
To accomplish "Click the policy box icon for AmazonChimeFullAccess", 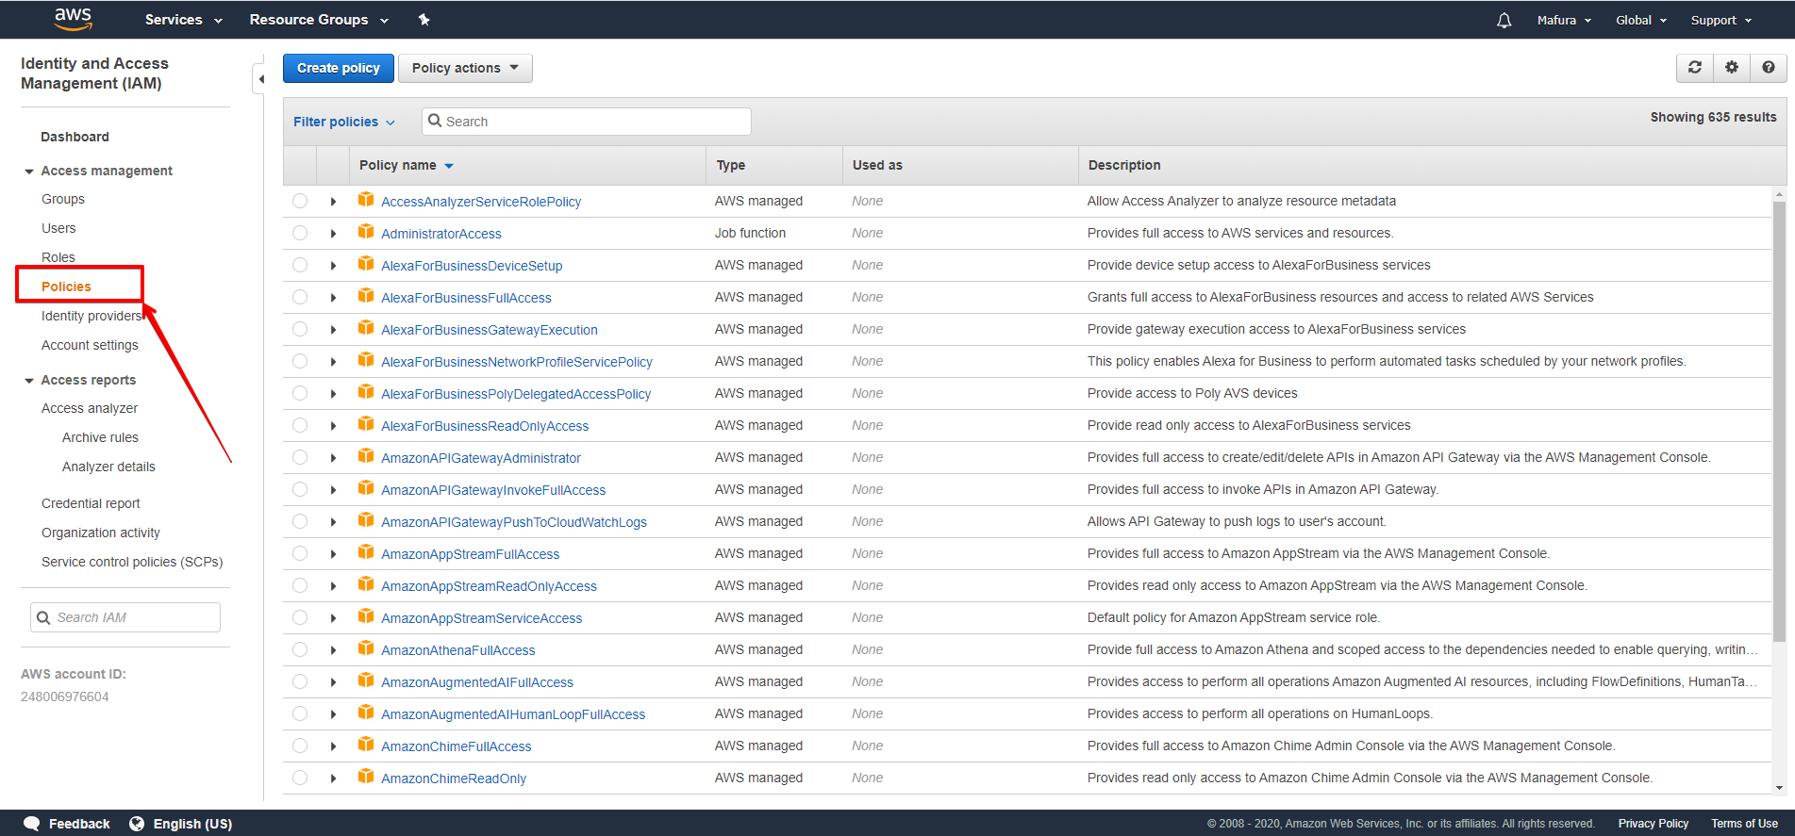I will (x=366, y=745).
